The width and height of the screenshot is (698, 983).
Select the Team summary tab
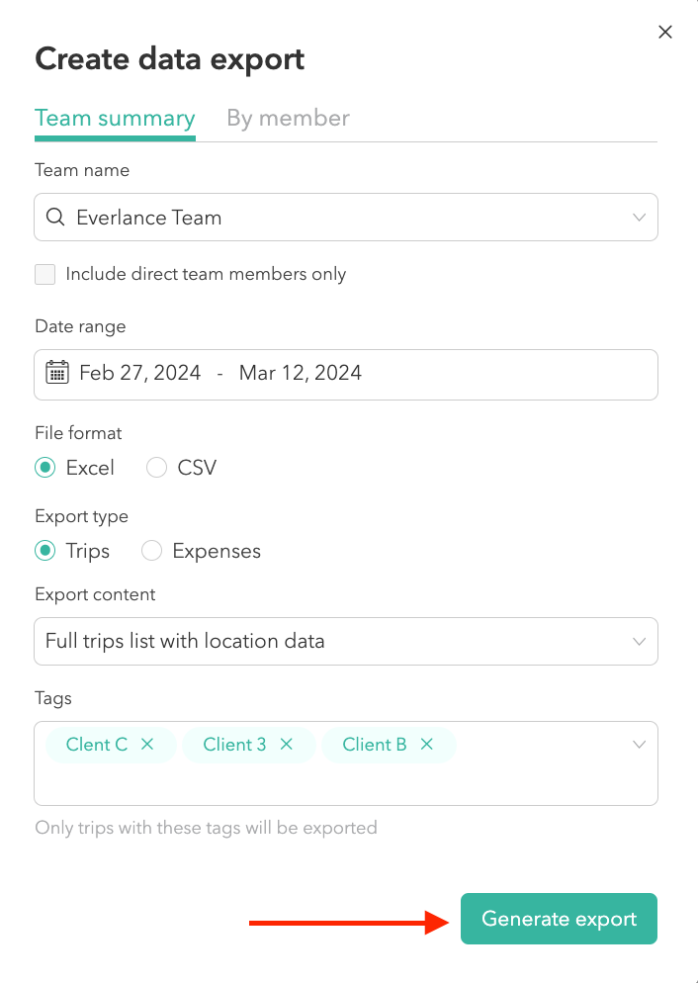click(115, 118)
